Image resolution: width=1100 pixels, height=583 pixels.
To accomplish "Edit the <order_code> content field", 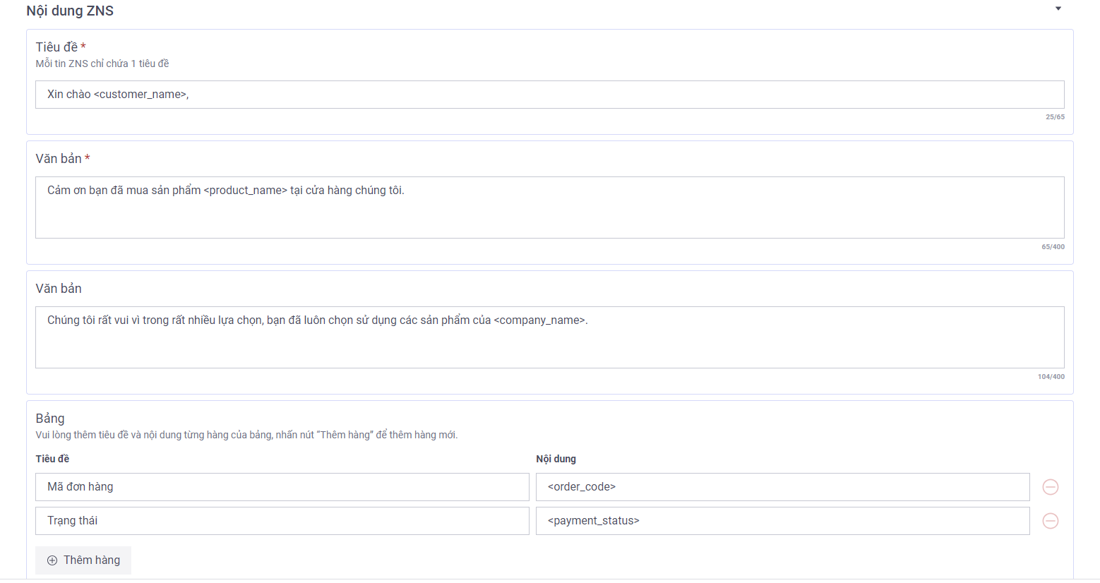I will [782, 487].
